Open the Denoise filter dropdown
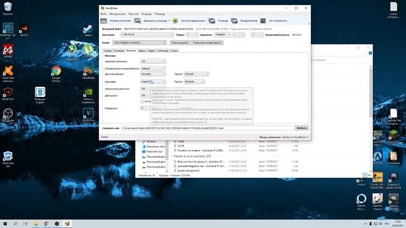406x228 pixels. click(x=153, y=82)
